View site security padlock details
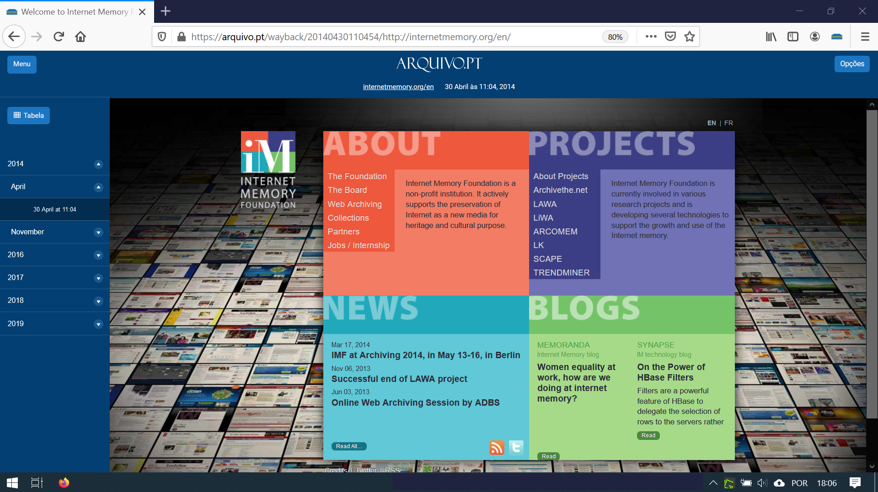 click(x=182, y=37)
